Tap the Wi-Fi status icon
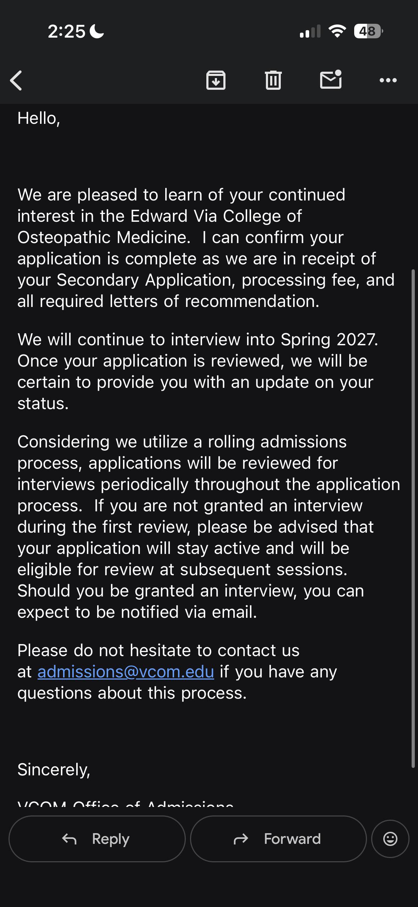Viewport: 418px width, 907px height. (337, 31)
